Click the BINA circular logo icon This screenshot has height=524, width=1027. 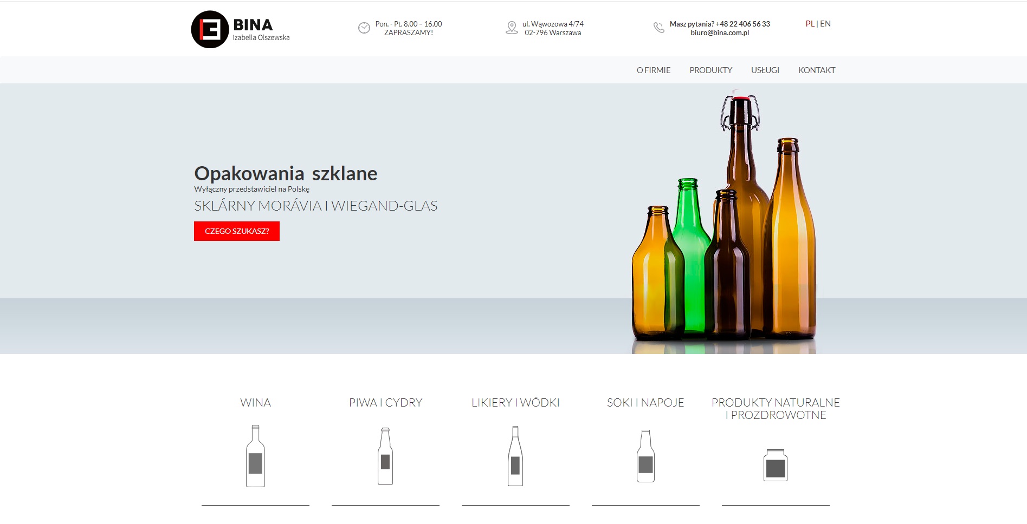tap(210, 29)
